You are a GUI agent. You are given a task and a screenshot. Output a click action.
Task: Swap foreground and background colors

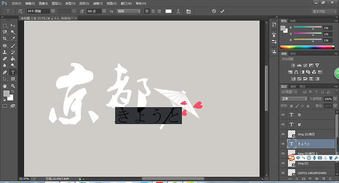(x=13, y=91)
